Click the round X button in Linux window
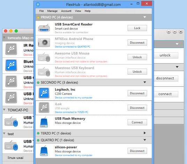Image resolution: width=187 pixels, height=164 pixels. pyautogui.click(x=181, y=32)
